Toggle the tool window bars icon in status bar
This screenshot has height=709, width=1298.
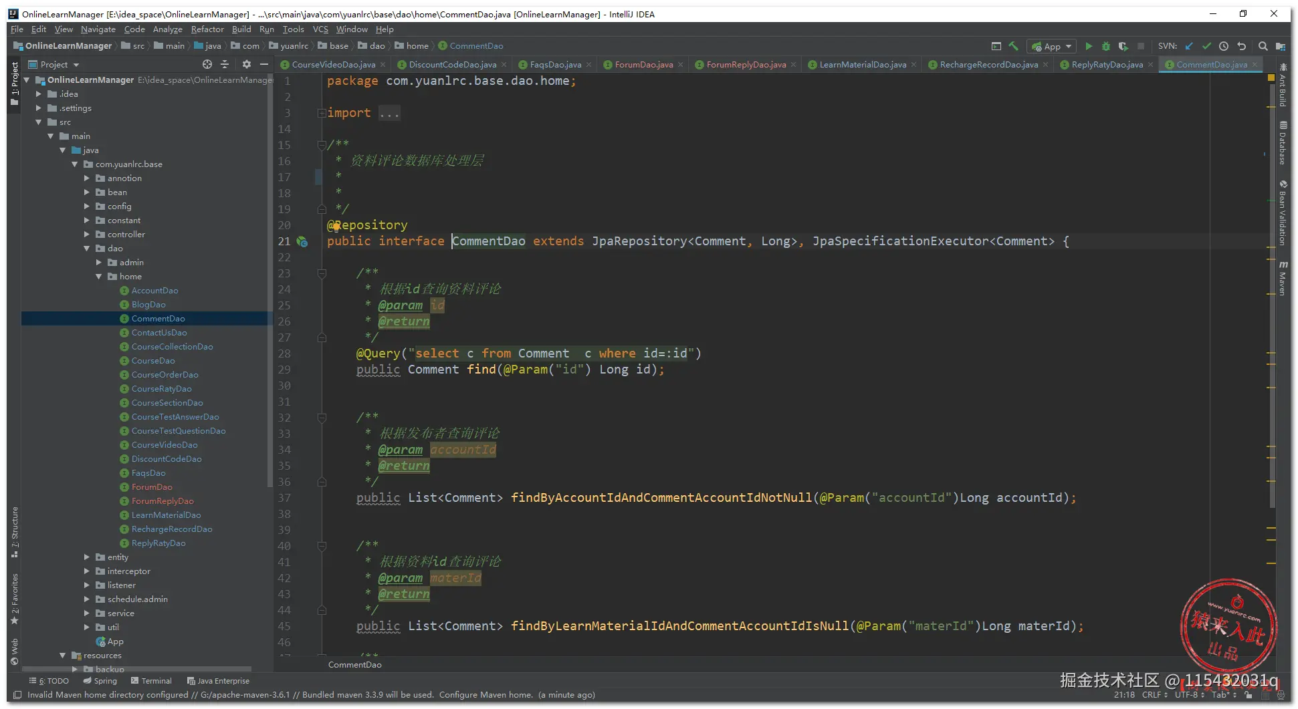point(17,695)
